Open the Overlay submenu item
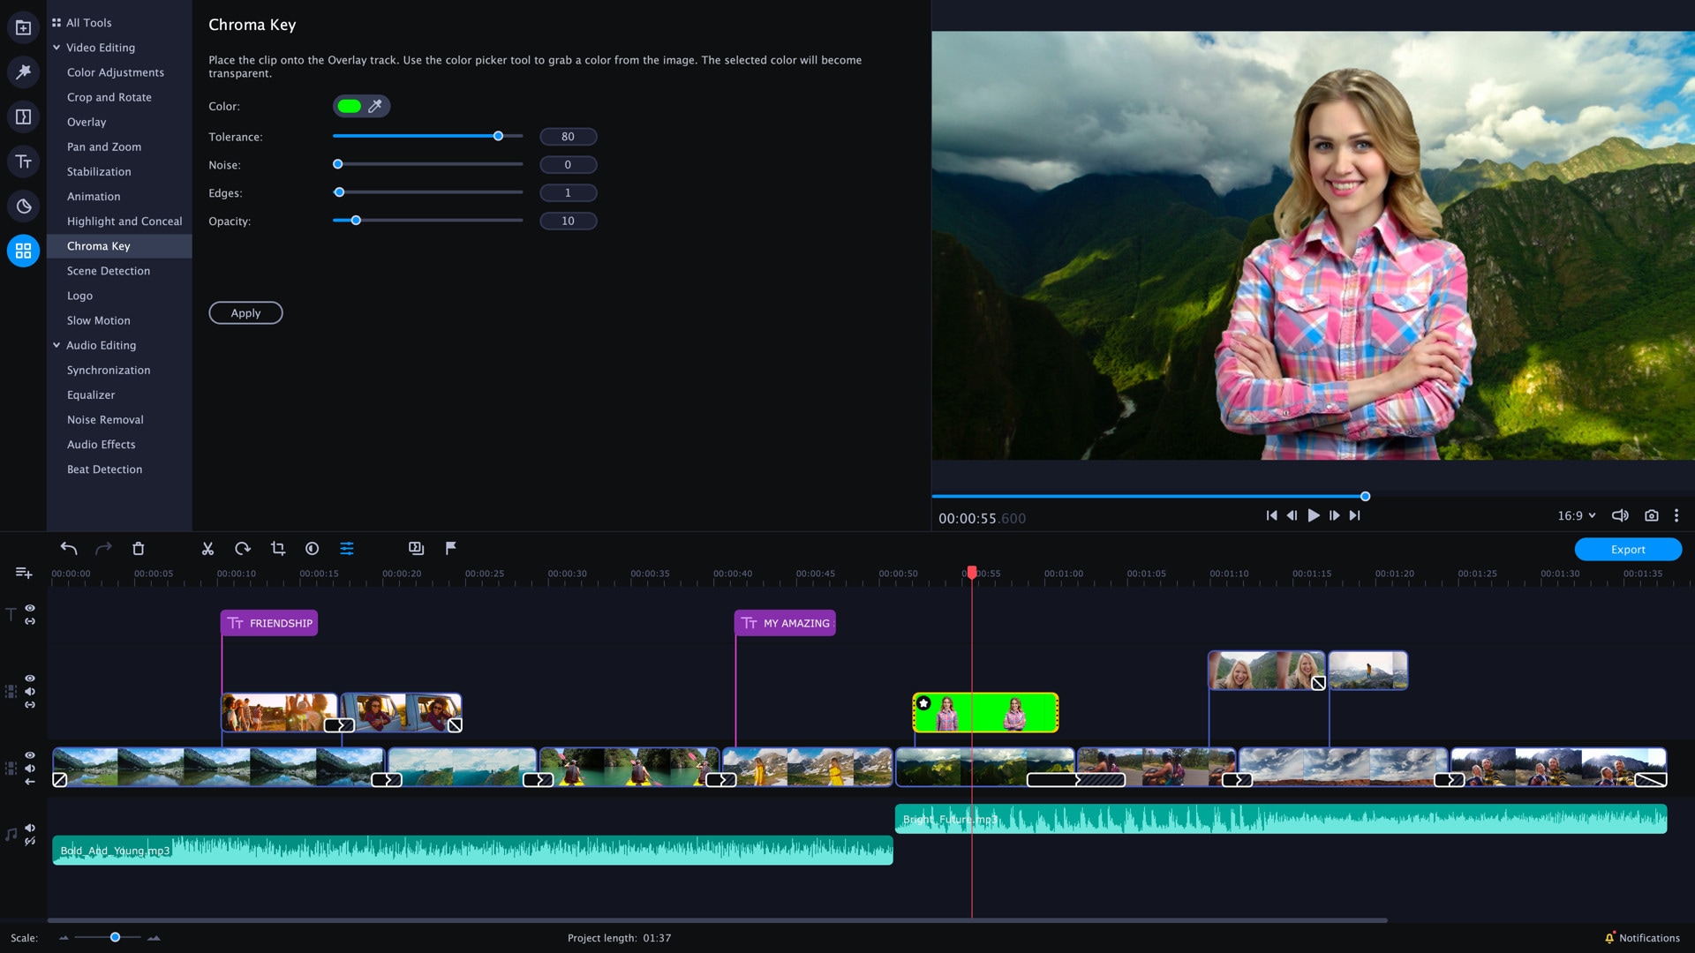Viewport: 1695px width, 953px height. click(x=87, y=121)
